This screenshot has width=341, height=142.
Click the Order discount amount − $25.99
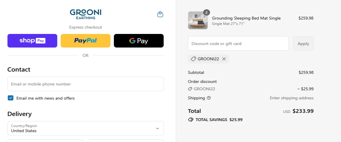point(305,89)
